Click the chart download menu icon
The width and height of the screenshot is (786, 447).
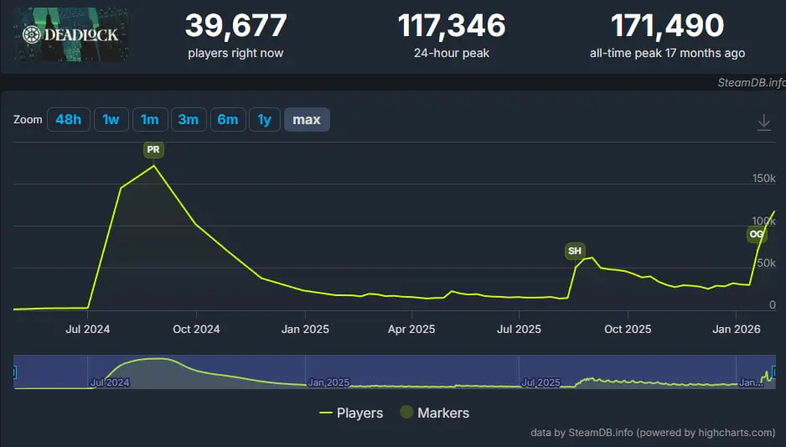(763, 122)
